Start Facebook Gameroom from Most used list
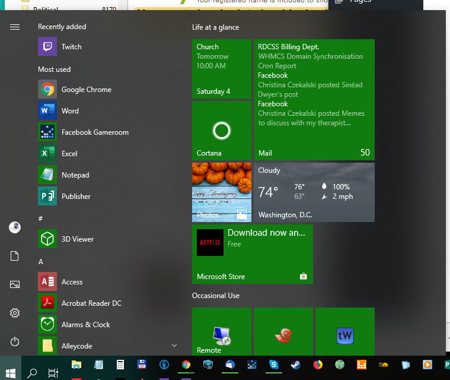450x380 pixels. pos(108,132)
